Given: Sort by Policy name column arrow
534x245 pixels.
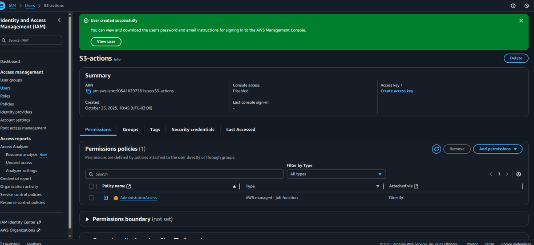Looking at the screenshot, I should pyautogui.click(x=235, y=186).
